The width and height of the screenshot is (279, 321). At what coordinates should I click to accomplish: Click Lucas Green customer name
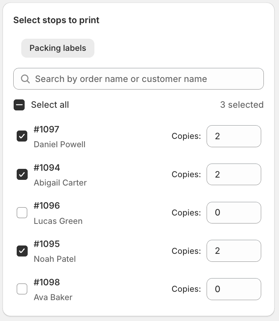point(58,221)
